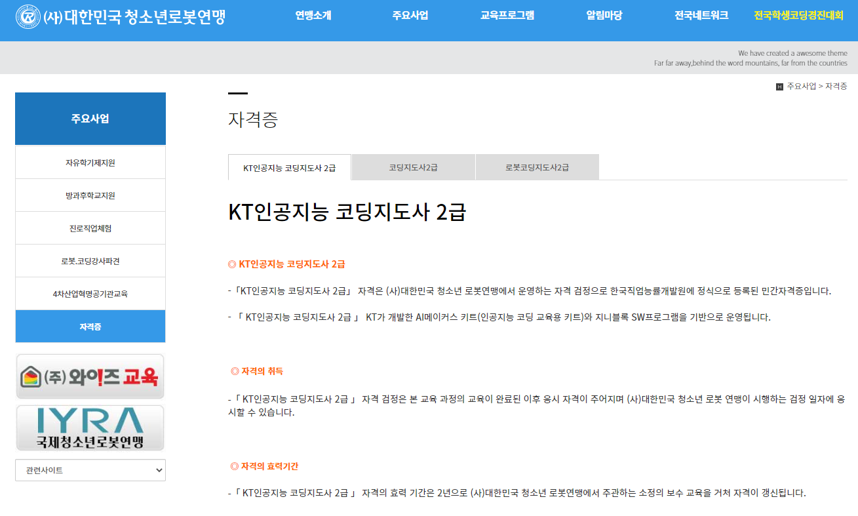Open 로봇.코딩강사파견 in the sidebar
858x516 pixels.
[x=90, y=261]
